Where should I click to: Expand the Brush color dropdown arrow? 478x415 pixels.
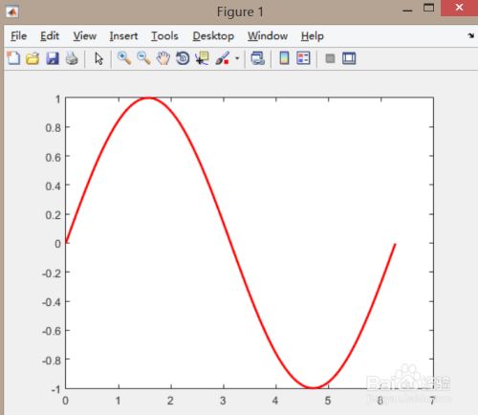[237, 58]
